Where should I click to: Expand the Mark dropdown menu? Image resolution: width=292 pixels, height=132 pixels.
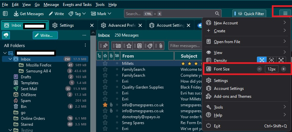pos(101,13)
